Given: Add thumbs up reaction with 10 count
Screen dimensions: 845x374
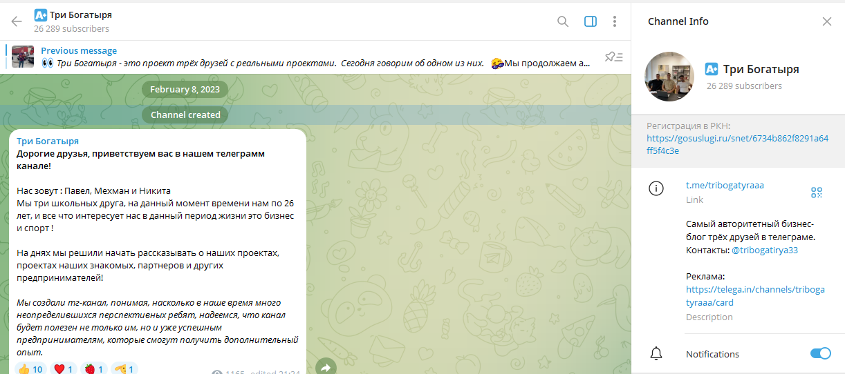Looking at the screenshot, I should pos(30,368).
